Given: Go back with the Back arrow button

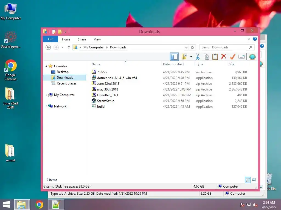Looking at the screenshot, I should click(48, 47).
